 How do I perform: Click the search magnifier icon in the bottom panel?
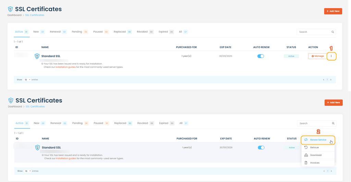[333, 123]
